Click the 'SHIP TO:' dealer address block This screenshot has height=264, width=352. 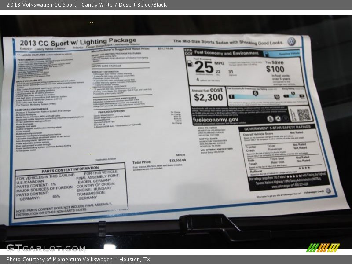coord(213,142)
